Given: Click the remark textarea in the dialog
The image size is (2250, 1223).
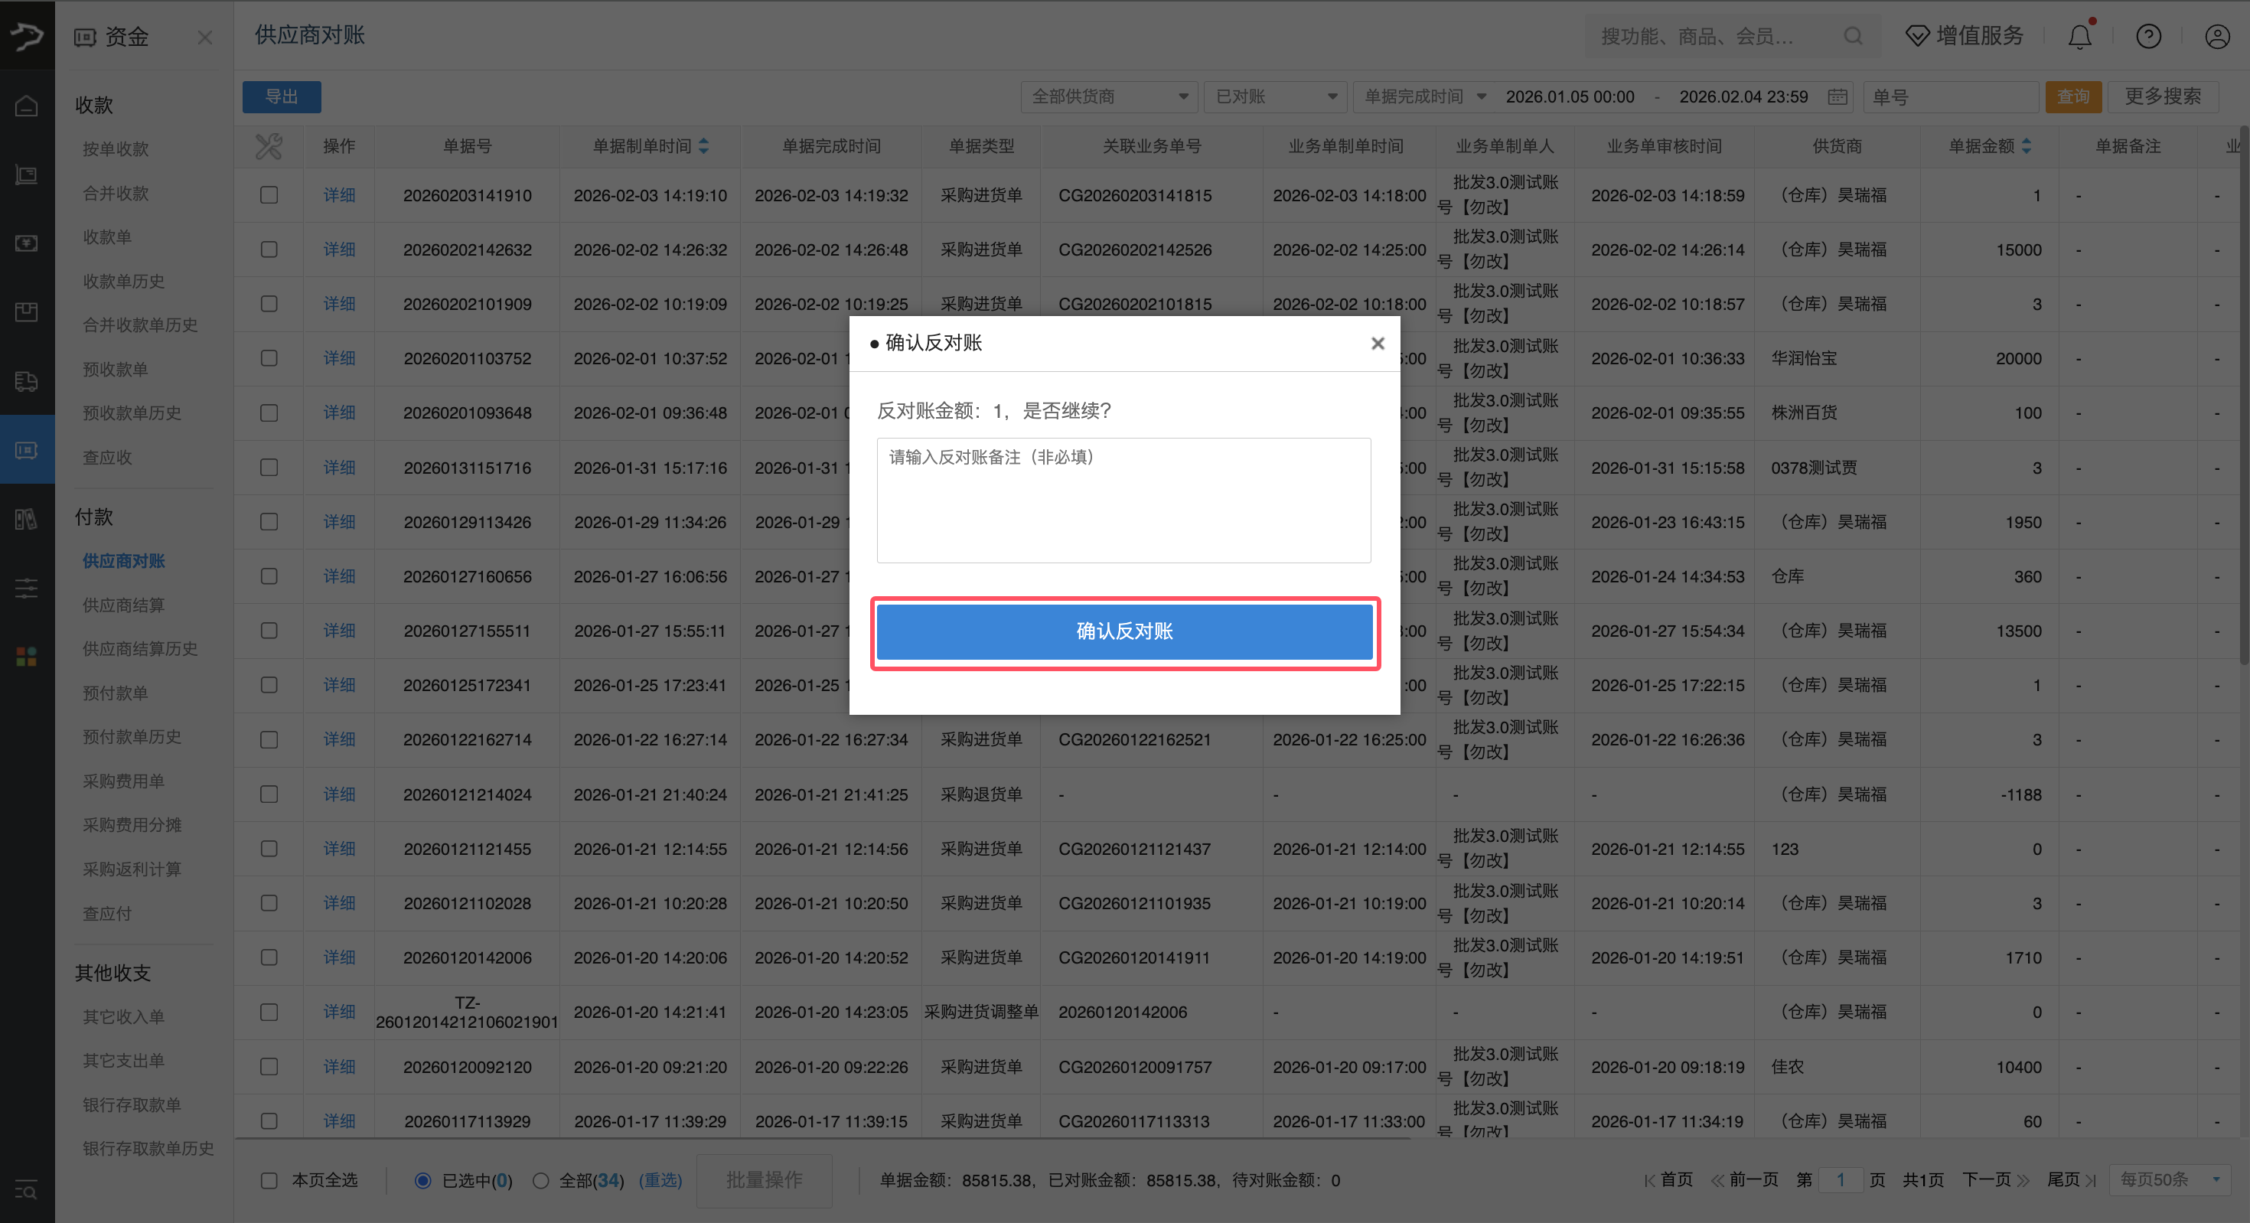Looking at the screenshot, I should [x=1124, y=500].
